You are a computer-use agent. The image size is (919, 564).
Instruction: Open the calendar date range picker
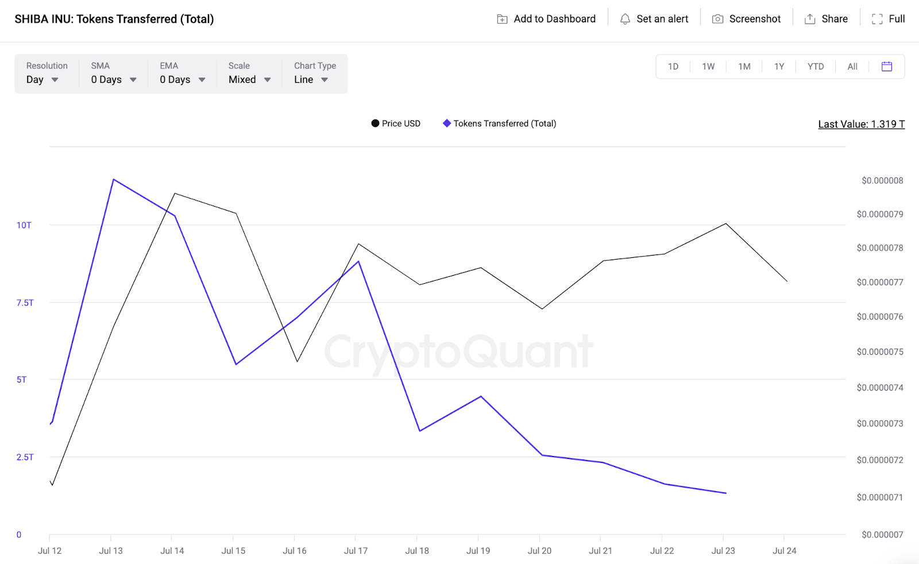coord(887,67)
